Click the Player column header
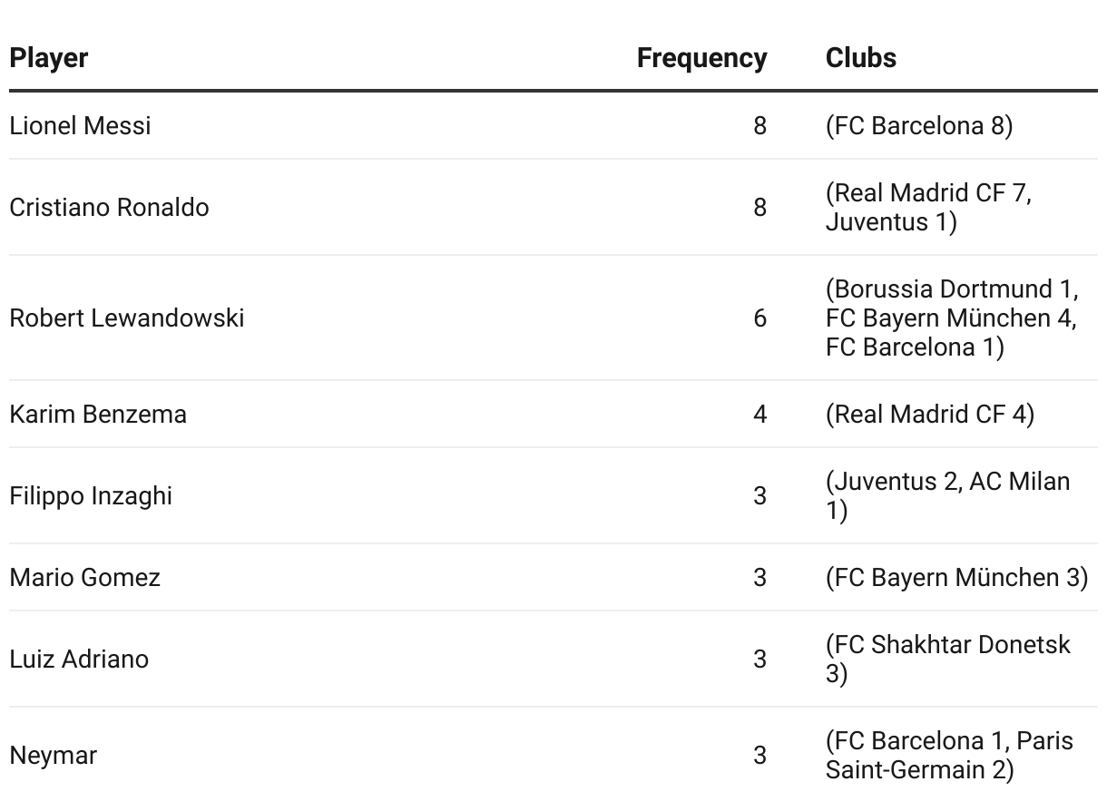 click(49, 58)
